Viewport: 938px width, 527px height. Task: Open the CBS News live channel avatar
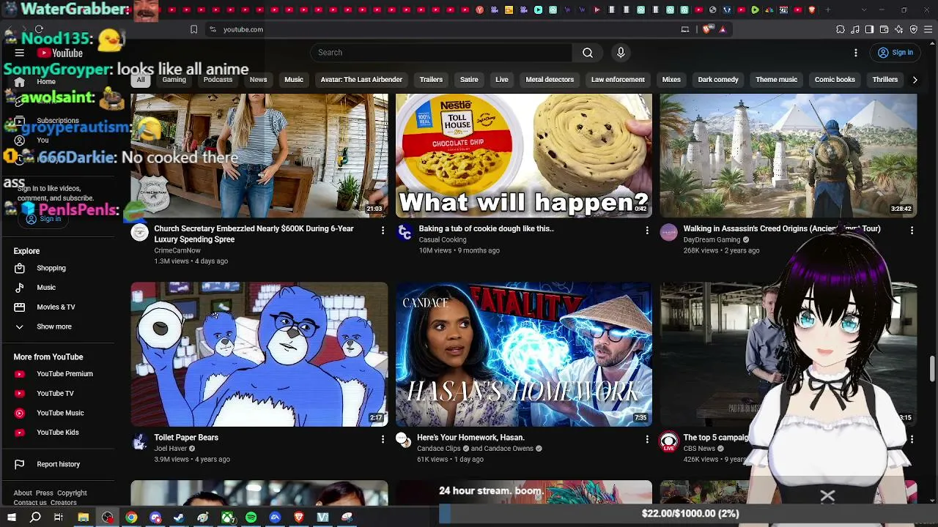(668, 441)
